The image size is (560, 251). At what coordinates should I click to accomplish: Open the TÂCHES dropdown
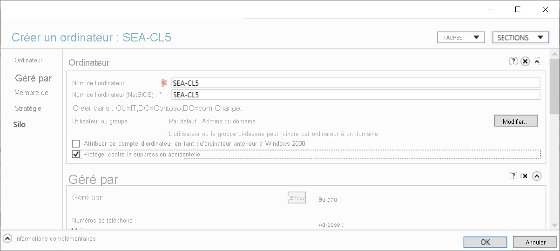click(461, 38)
